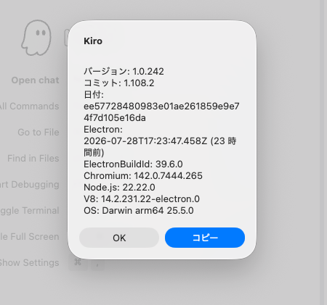Viewport: 327px width, 305px height.
Task: Click OS: Darwin arm64 25.5.0 line
Action: [139, 211]
